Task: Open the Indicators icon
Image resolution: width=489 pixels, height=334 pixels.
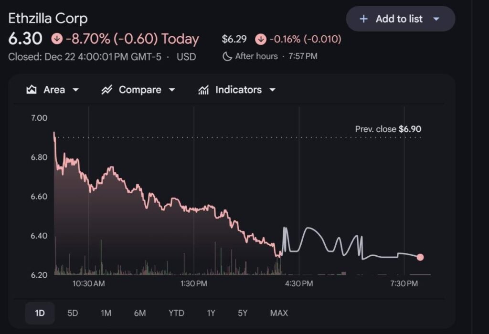Action: tap(203, 89)
